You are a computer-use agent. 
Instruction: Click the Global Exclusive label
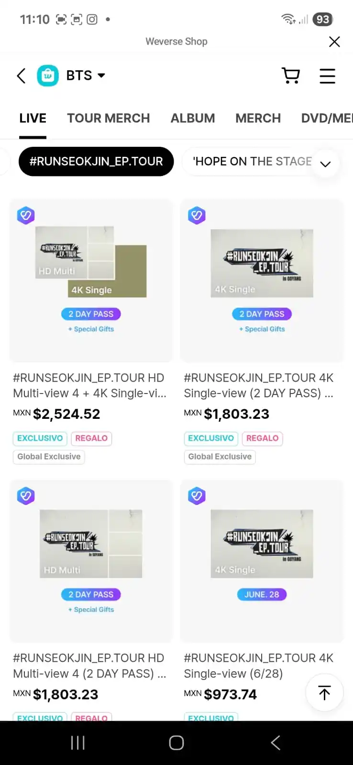48,457
